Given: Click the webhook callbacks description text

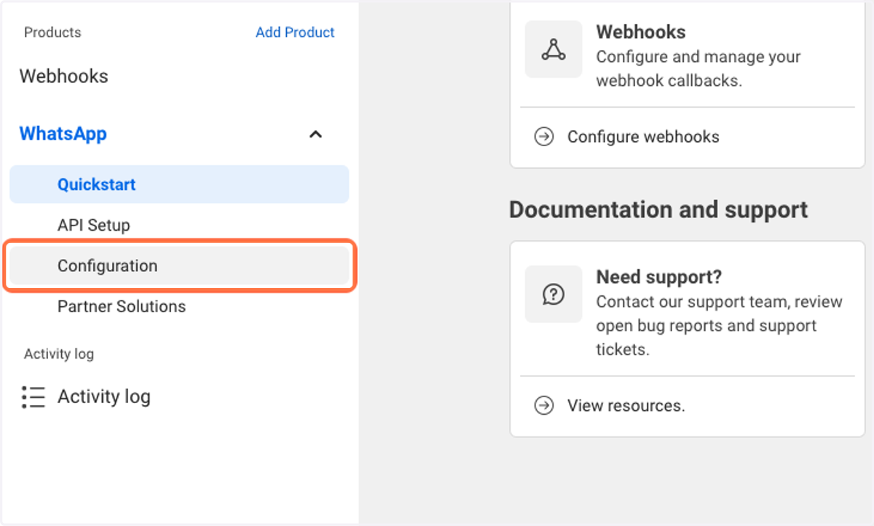Looking at the screenshot, I should point(698,68).
